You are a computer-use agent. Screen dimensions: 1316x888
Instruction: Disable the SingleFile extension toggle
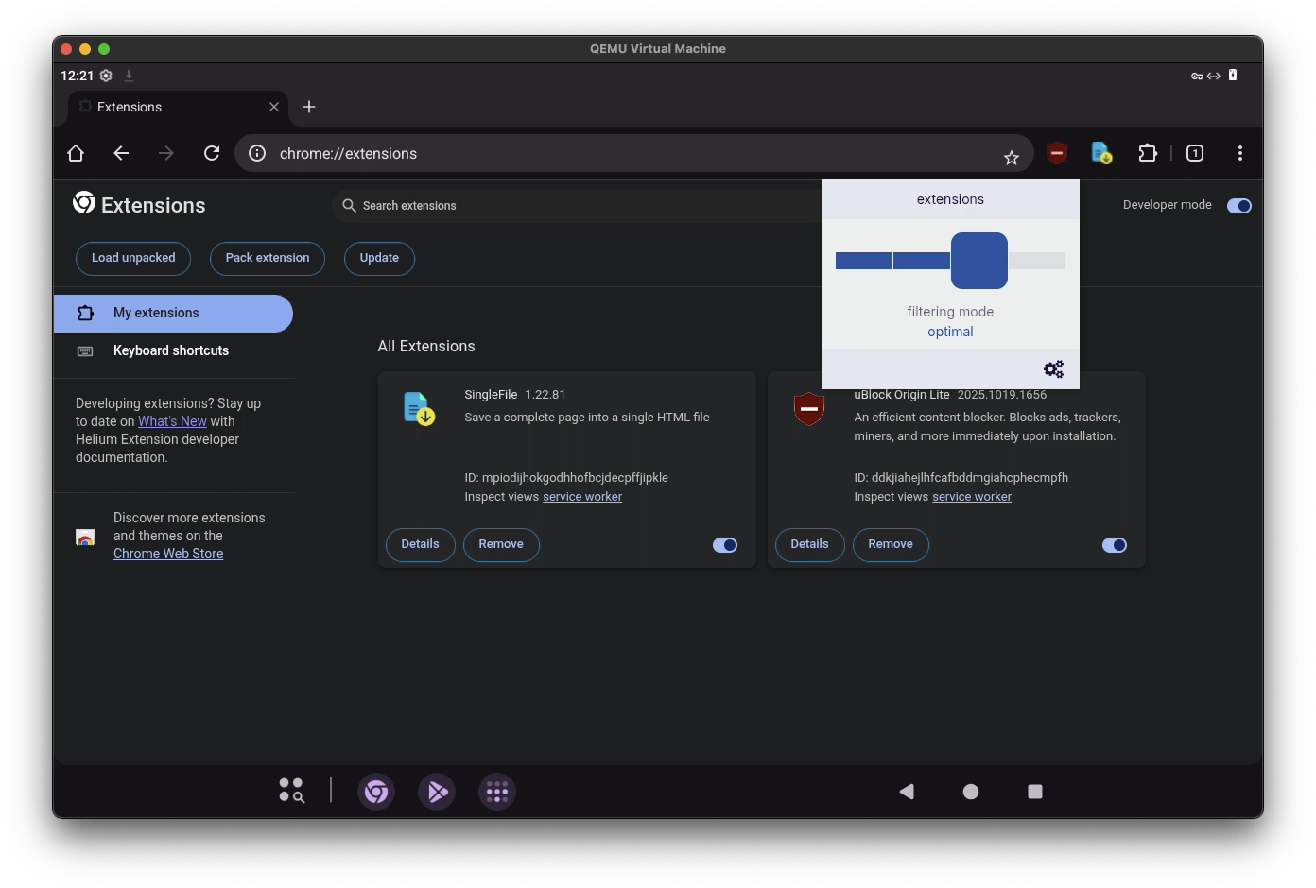(725, 545)
